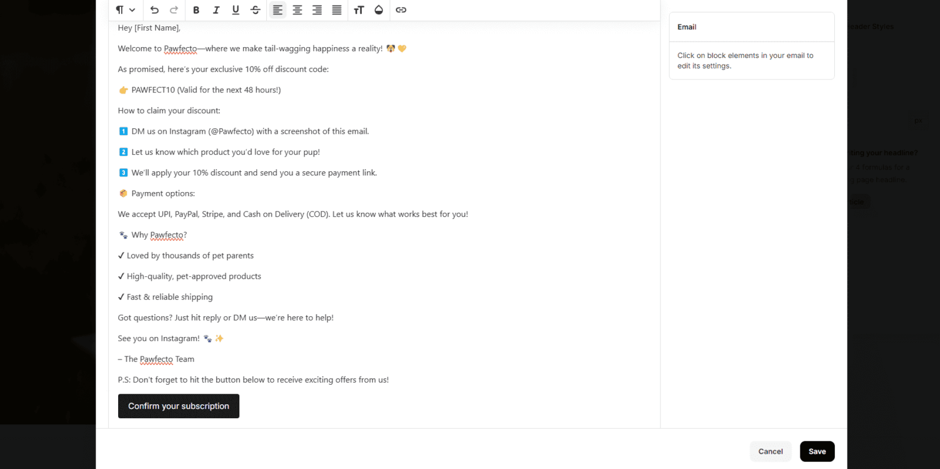Click the Hey [First Name] greeting line
The image size is (940, 469).
tap(149, 28)
